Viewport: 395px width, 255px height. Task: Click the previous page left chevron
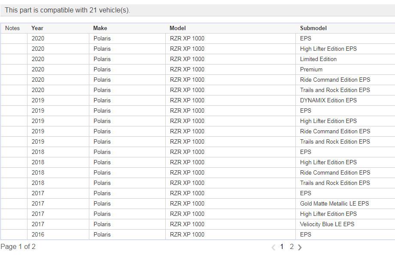tap(273, 247)
